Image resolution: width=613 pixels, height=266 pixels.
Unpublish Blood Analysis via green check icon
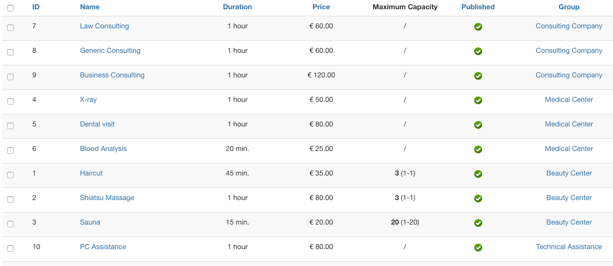click(478, 149)
